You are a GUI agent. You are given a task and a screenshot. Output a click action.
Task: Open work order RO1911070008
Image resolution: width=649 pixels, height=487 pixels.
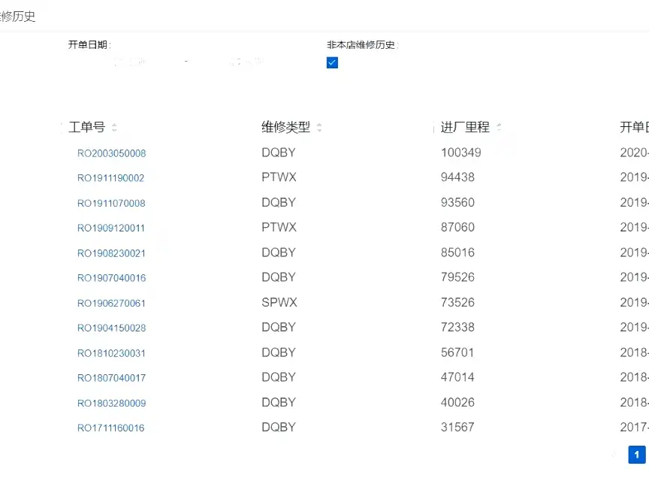(x=111, y=204)
